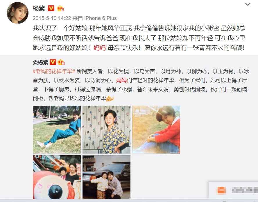The height and width of the screenshot is (202, 258).
Task: Open the 杨紫 username at the post top
Action: pos(39,8)
